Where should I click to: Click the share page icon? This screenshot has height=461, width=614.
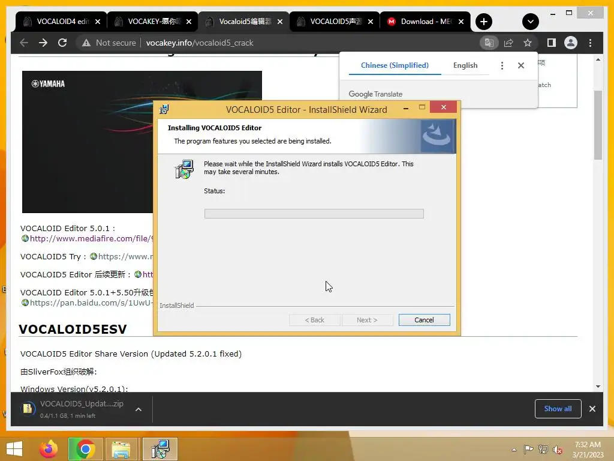pyautogui.click(x=508, y=43)
